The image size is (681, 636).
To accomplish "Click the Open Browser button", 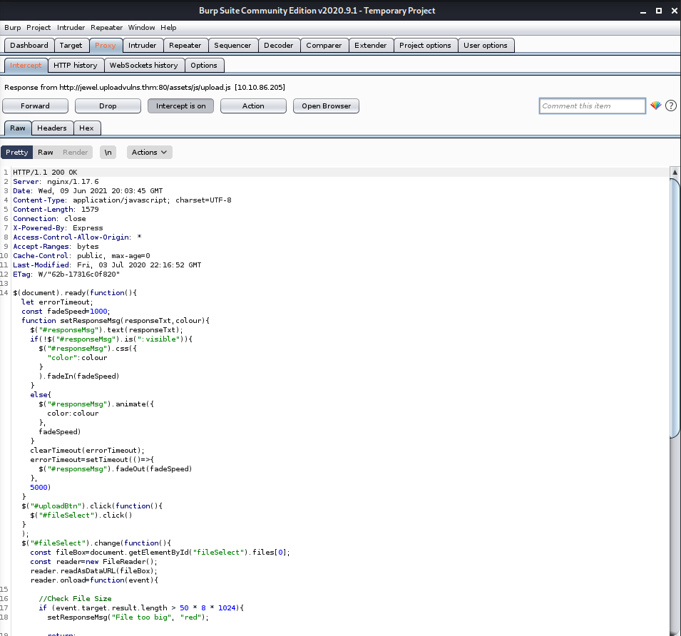I will [x=326, y=106].
